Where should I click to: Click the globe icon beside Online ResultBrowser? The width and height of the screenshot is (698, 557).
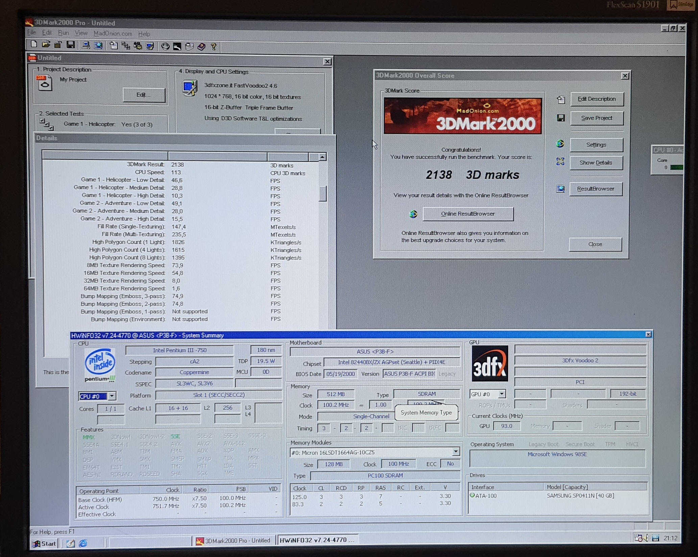[413, 214]
